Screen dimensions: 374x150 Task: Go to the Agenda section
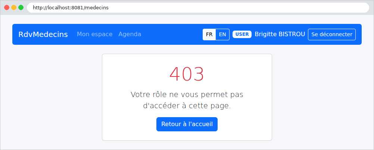point(130,34)
